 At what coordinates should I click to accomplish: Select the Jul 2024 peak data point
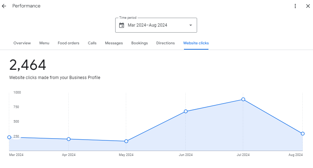tap(243, 99)
